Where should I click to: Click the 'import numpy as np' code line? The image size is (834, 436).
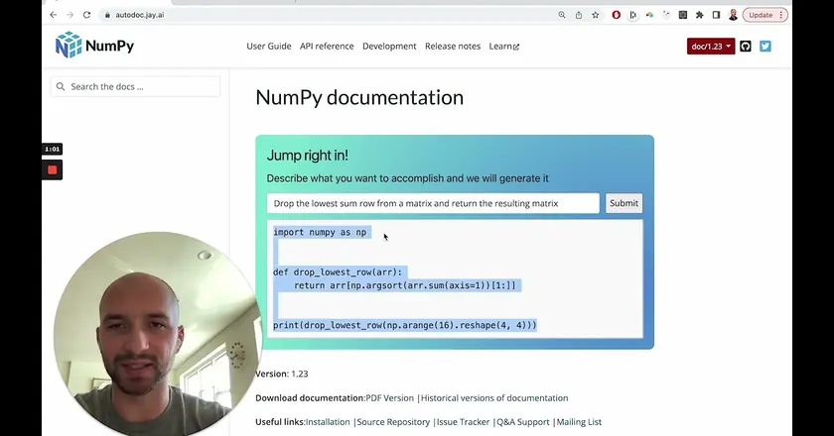pos(320,232)
